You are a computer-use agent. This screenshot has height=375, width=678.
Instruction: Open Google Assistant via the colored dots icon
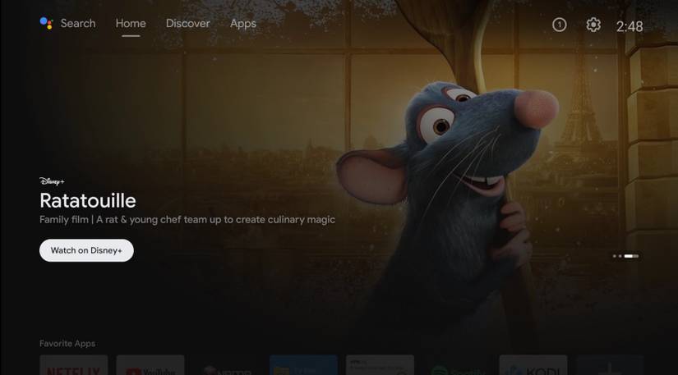pyautogui.click(x=46, y=23)
